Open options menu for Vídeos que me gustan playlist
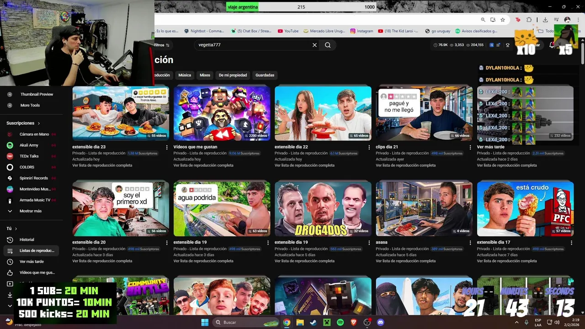Image resolution: width=585 pixels, height=329 pixels. [x=268, y=148]
